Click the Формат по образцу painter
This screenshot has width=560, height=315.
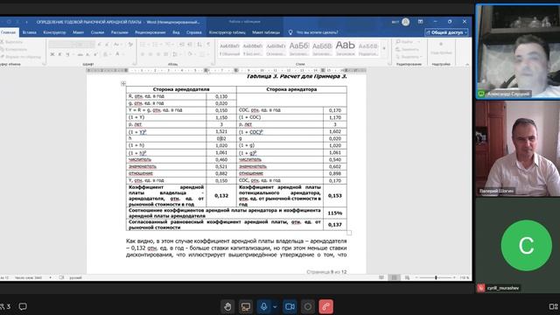[x=20, y=56]
